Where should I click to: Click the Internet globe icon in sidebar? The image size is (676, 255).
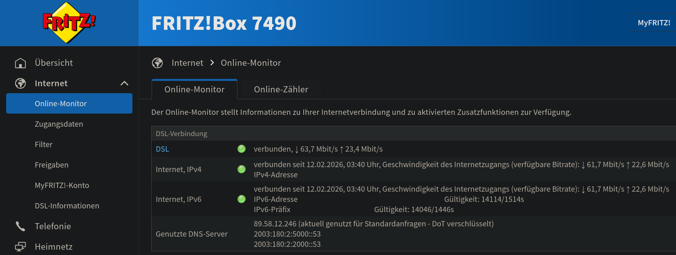[x=20, y=83]
